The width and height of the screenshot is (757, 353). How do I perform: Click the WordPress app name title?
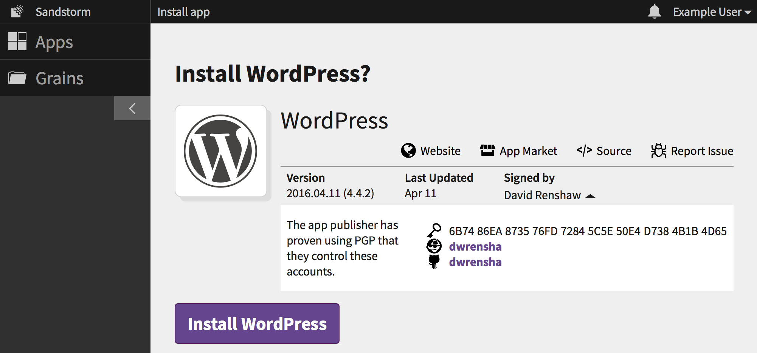334,121
